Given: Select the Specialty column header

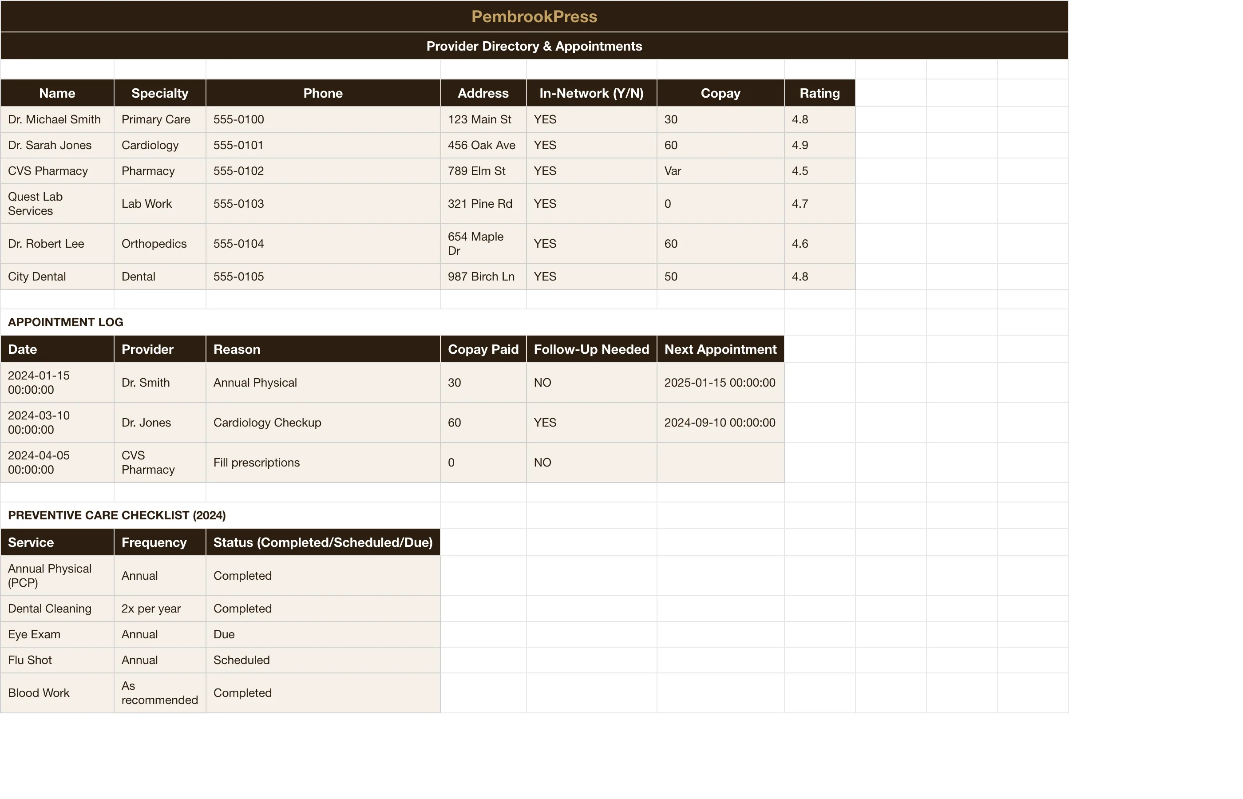Looking at the screenshot, I should [x=160, y=93].
